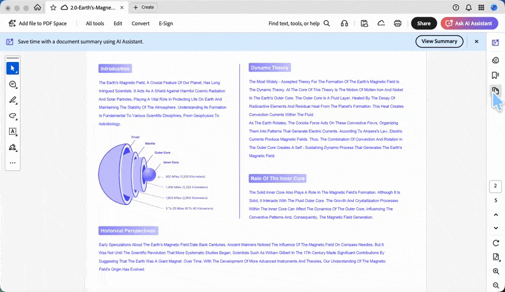Dismiss the AI Assistant summary banner
505x292 pixels.
pyautogui.click(x=477, y=42)
